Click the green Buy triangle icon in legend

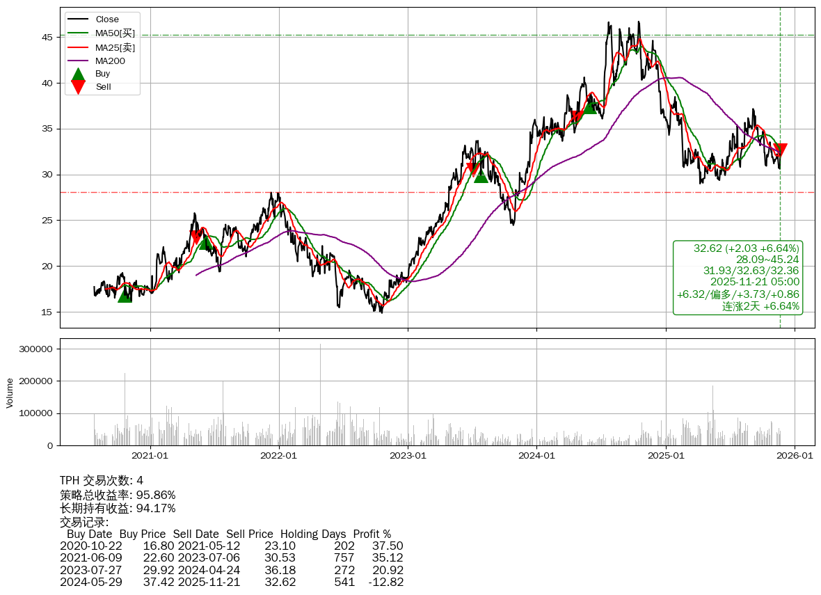pos(79,74)
